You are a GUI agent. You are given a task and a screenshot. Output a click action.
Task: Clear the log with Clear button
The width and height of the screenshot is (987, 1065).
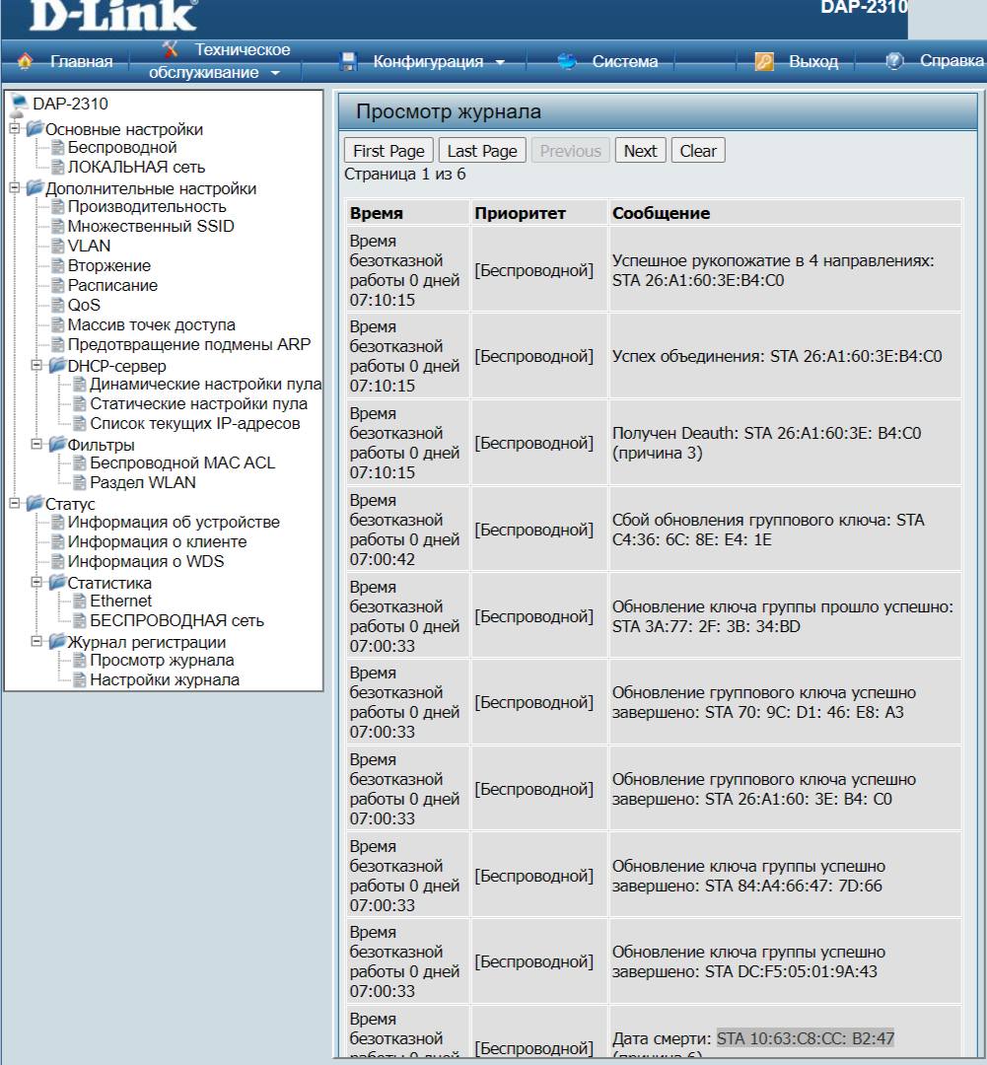(x=698, y=151)
